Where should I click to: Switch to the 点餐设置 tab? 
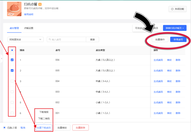click(29, 28)
